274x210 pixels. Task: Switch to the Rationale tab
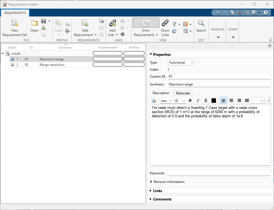coord(183,93)
